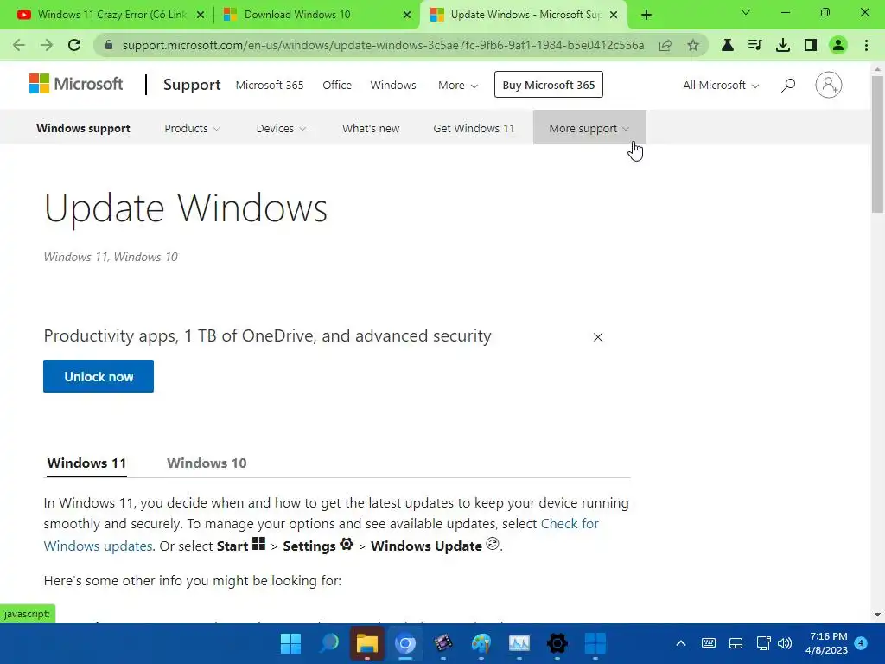Open video editor clapperboard taskbar app
Screen dimensions: 885x664
pos(443,643)
